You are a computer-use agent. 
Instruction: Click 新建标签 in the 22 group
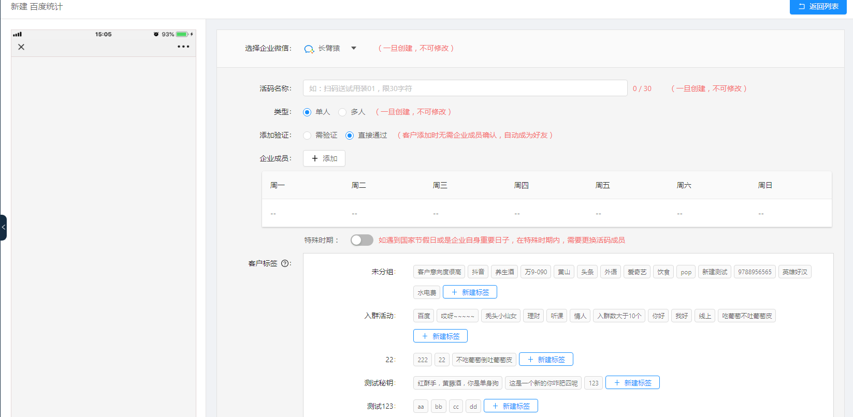click(x=546, y=360)
